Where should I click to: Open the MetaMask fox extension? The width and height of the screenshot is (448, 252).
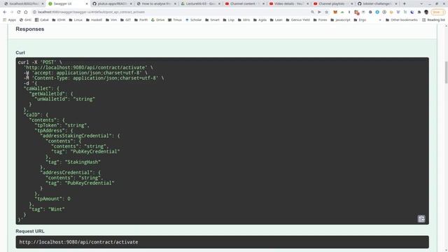point(335,12)
